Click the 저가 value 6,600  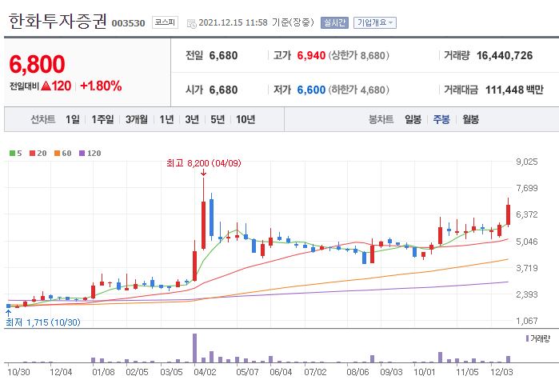tap(311, 90)
